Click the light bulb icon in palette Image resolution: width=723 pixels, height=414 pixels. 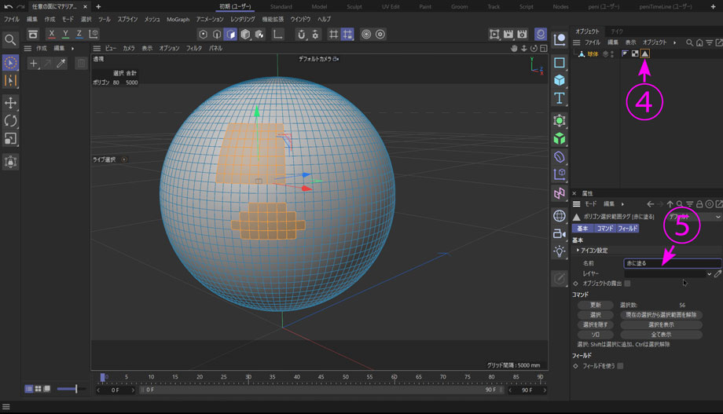pyautogui.click(x=560, y=251)
